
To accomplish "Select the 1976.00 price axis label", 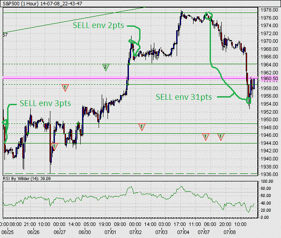I will click(269, 18).
